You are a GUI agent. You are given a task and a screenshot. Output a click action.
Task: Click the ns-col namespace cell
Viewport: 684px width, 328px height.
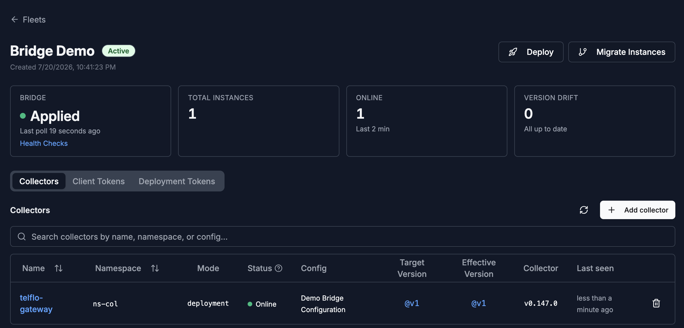coord(105,304)
